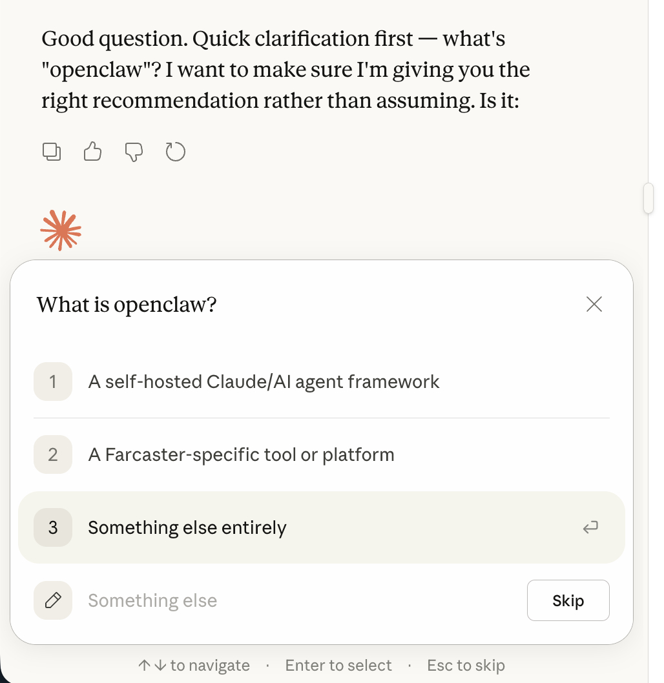Image resolution: width=664 pixels, height=683 pixels.
Task: Click the orange Claude starburst logo
Action: [61, 230]
